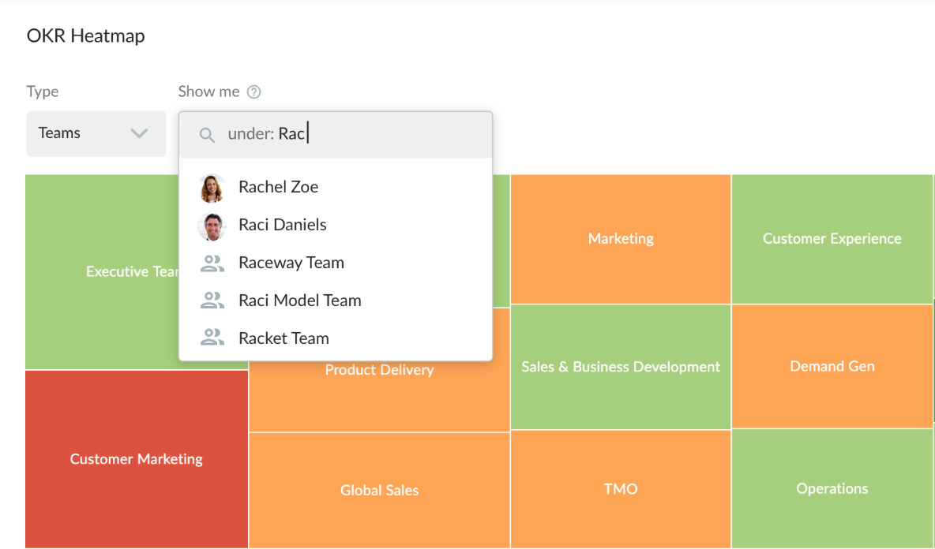Click the Raceway Team group icon

[212, 263]
